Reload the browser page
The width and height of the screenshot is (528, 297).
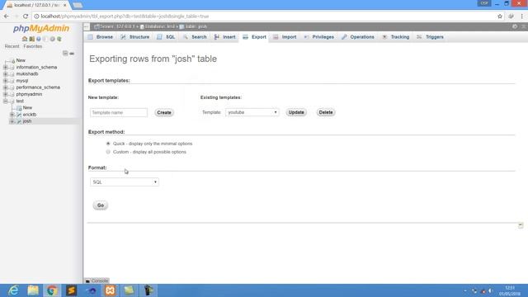pyautogui.click(x=26, y=16)
